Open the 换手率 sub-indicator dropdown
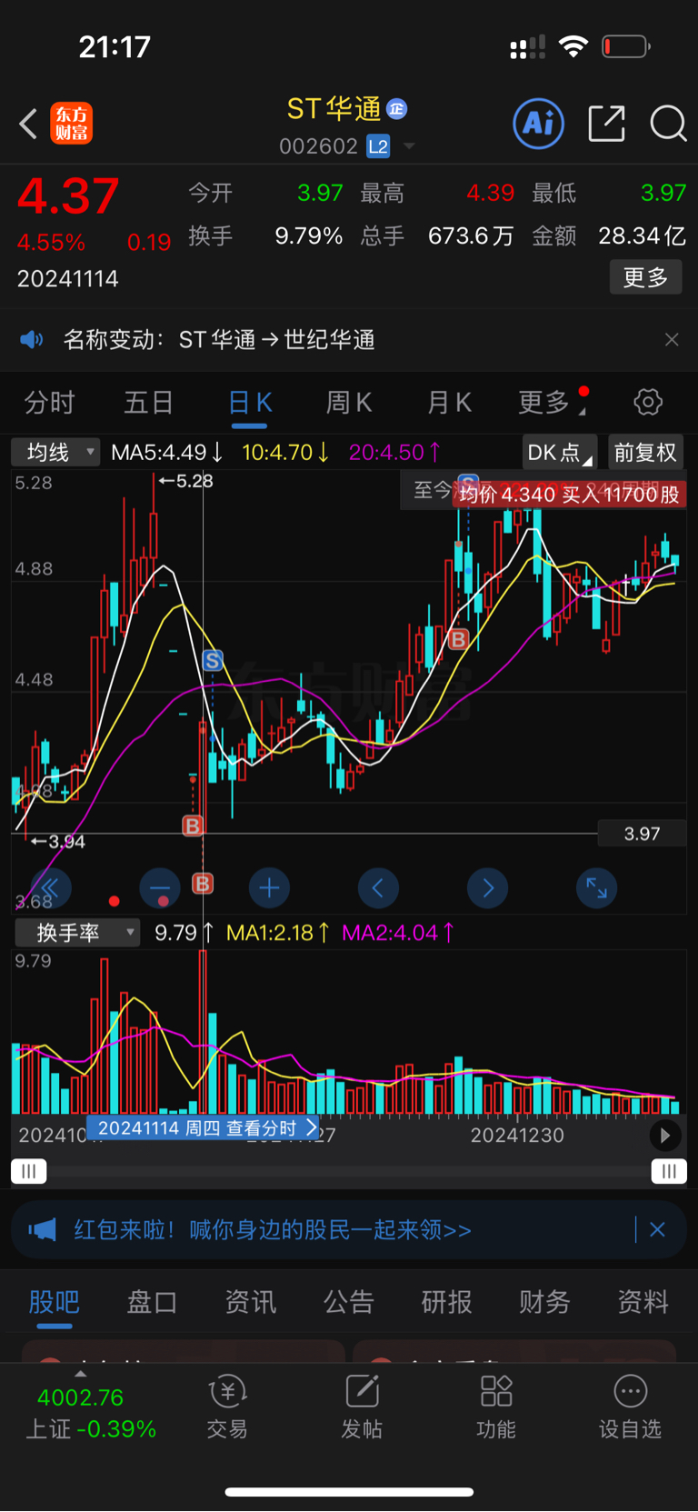Screen dimensions: 698x1512 [76, 933]
